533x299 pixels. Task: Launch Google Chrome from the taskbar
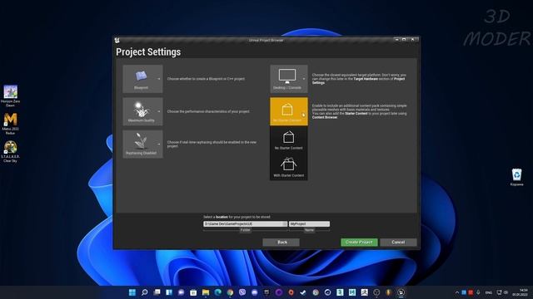(x=230, y=292)
